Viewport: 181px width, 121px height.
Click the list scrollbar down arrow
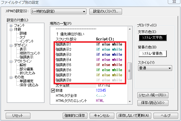[x=130, y=101]
